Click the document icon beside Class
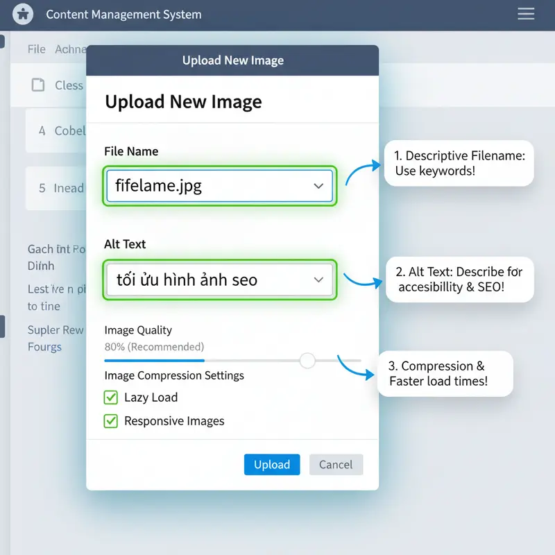 coord(38,85)
